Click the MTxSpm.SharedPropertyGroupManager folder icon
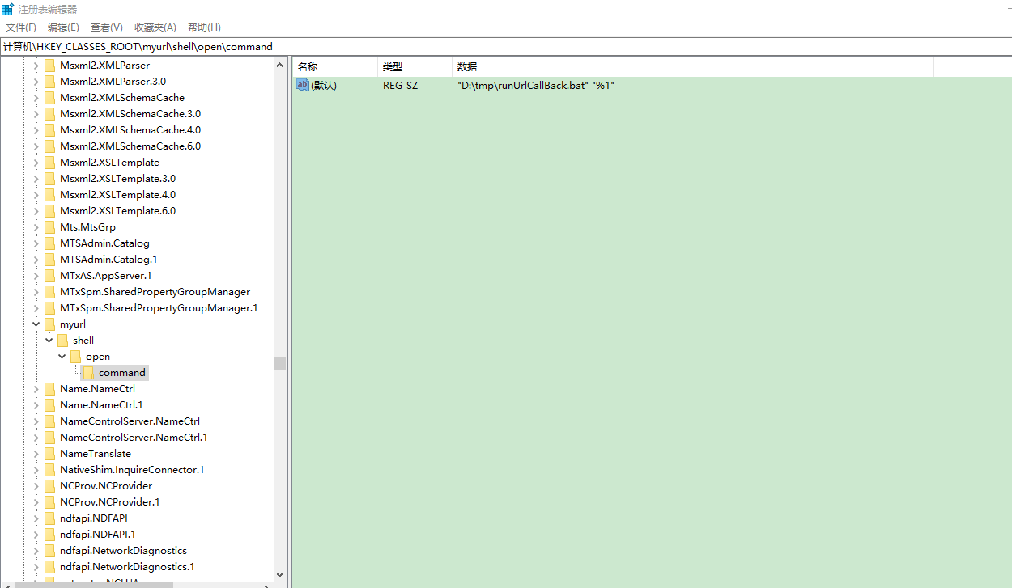 [x=50, y=291]
